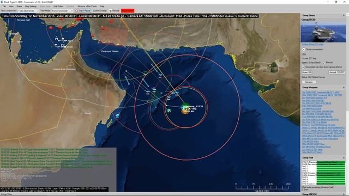The width and height of the screenshot is (349, 196).
Task: Click the CVN 71 Theodore fuel bar
Action: [331, 162]
